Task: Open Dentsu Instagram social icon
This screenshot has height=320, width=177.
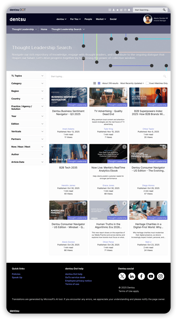Action: pyautogui.click(x=161, y=276)
